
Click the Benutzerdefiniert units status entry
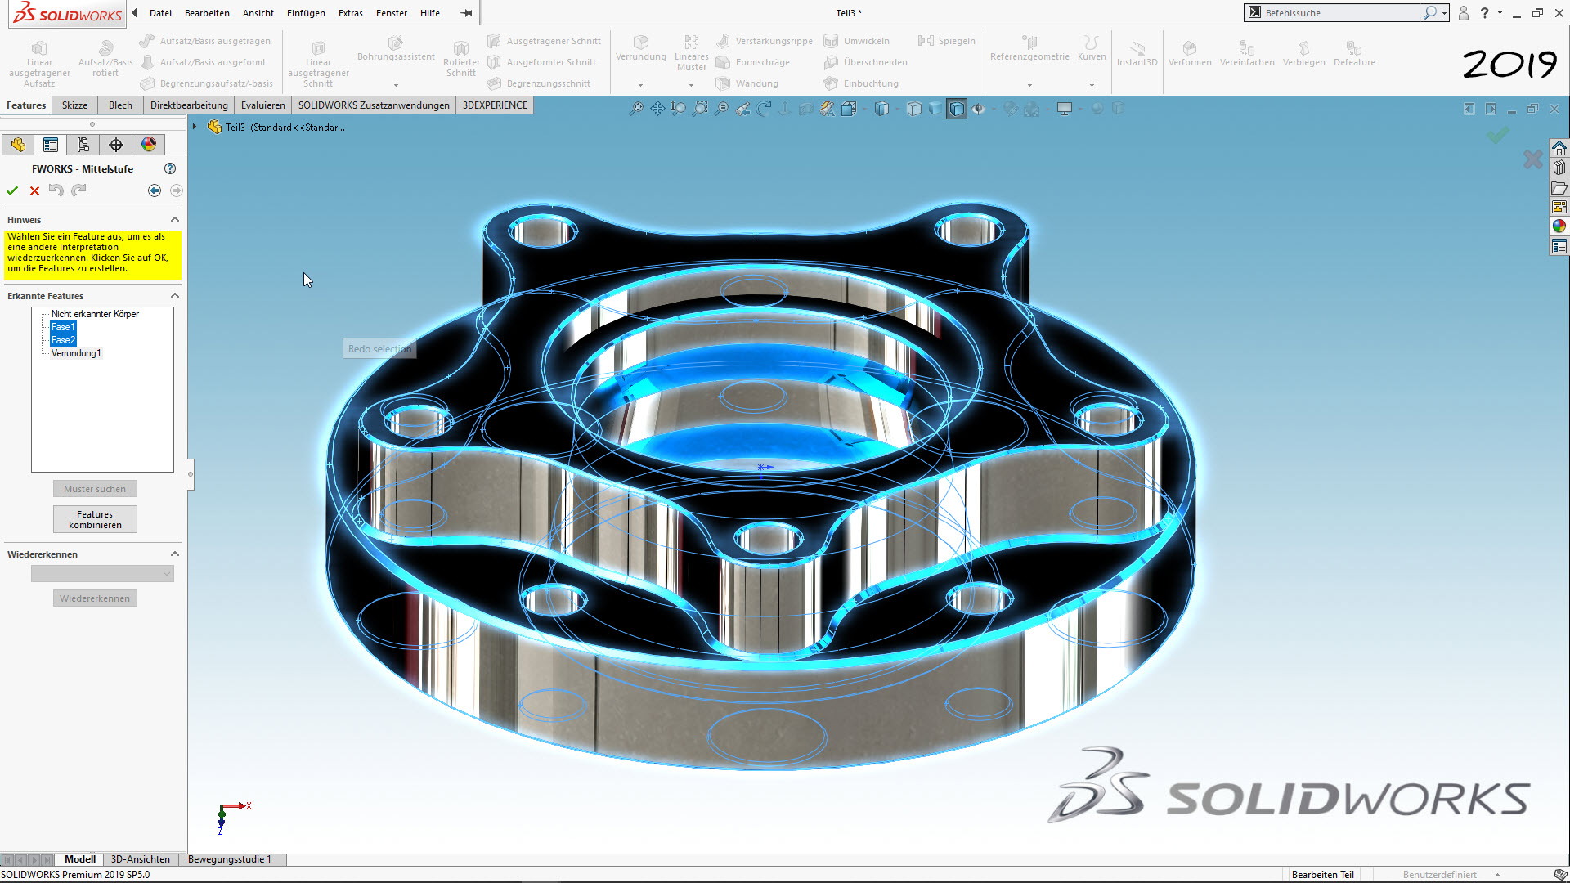coord(1439,875)
